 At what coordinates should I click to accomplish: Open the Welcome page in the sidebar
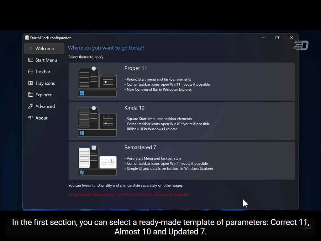[44, 49]
